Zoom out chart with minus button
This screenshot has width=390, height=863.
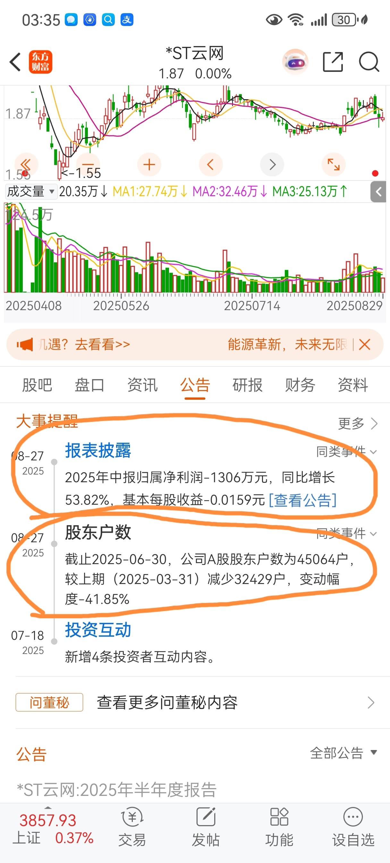pyautogui.click(x=88, y=164)
